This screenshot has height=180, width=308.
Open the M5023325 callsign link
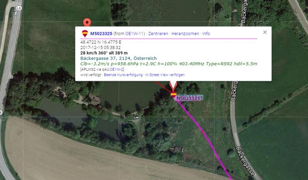[101, 34]
